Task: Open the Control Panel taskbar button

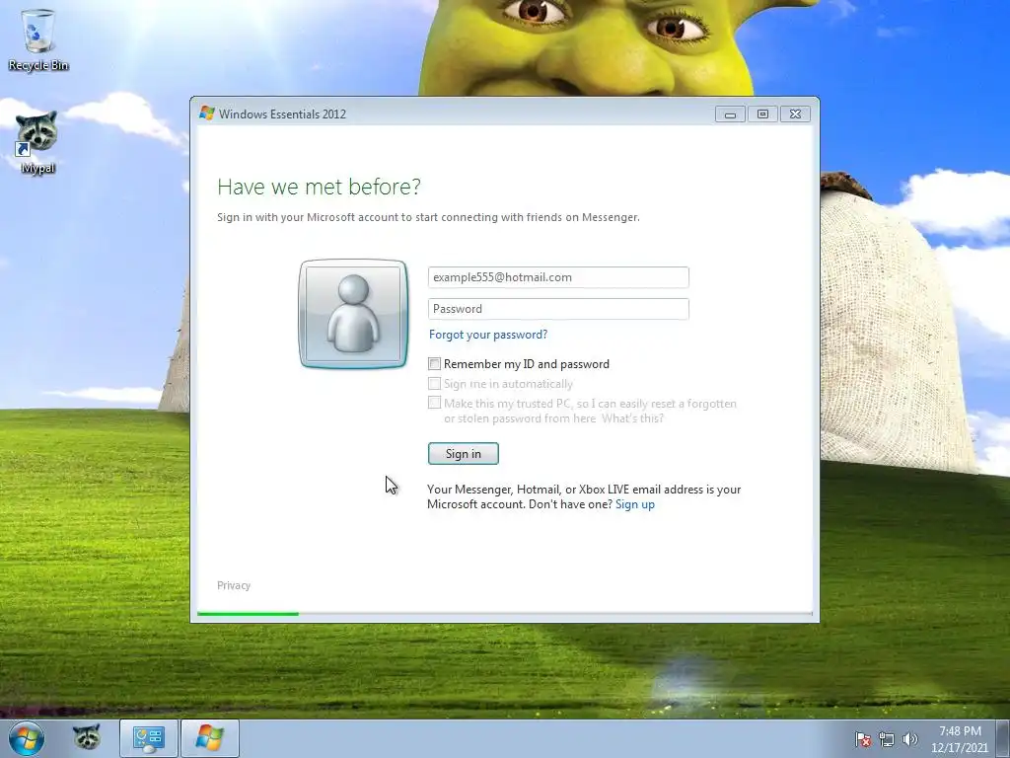Action: click(x=149, y=738)
